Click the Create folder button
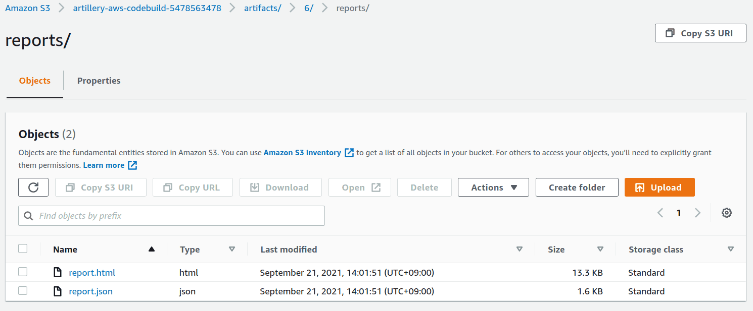Image resolution: width=753 pixels, height=311 pixels. (x=577, y=187)
